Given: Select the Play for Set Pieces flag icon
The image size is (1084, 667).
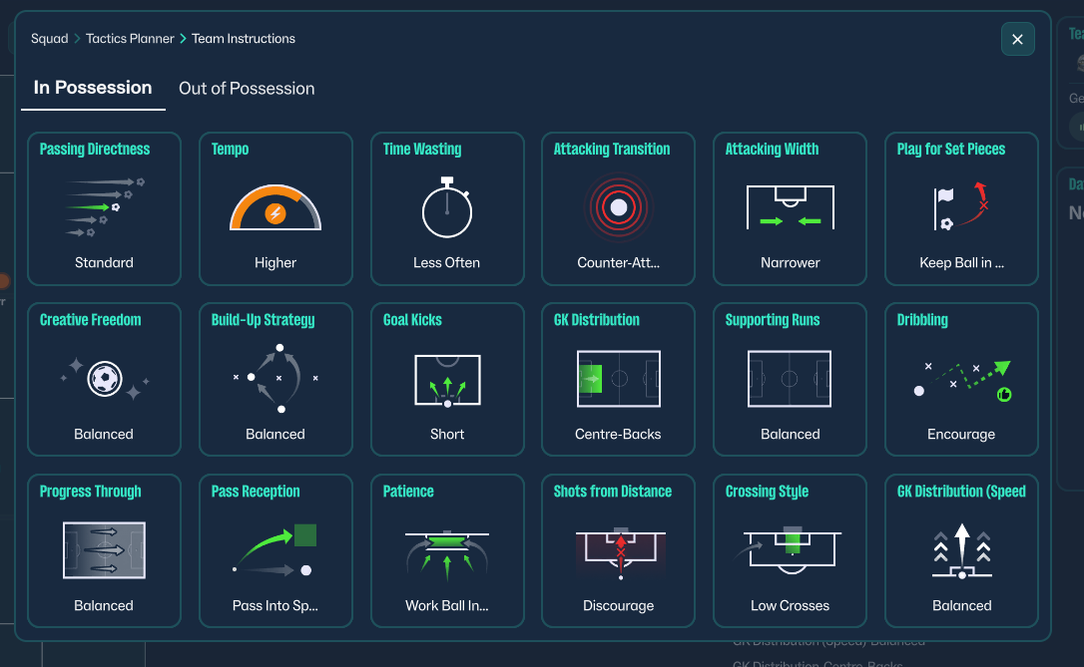Looking at the screenshot, I should point(961,207).
